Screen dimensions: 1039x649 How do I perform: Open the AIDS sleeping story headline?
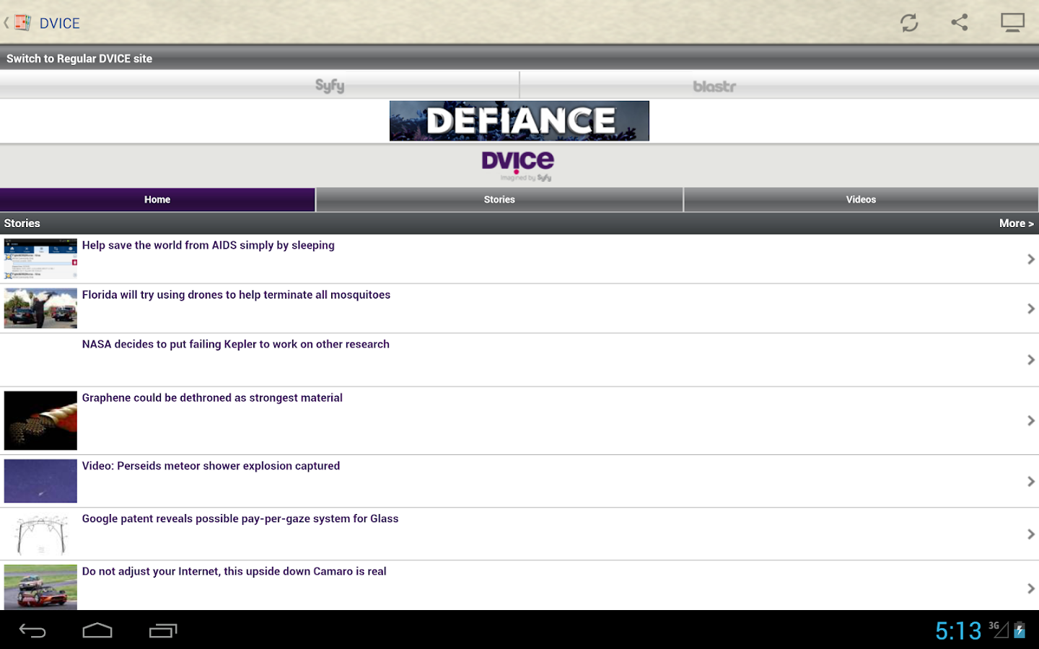click(x=209, y=245)
